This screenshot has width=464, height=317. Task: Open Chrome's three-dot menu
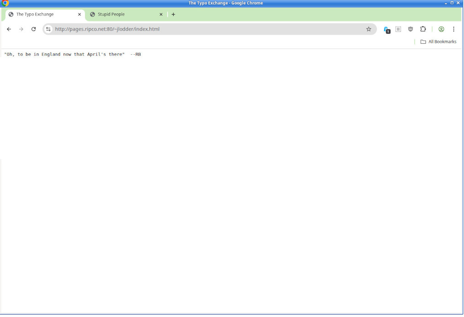[453, 29]
